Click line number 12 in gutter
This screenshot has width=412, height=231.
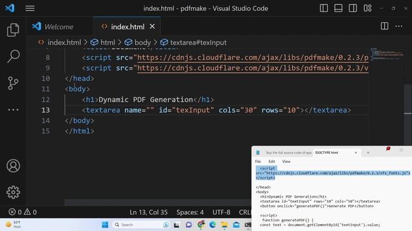[x=46, y=100]
